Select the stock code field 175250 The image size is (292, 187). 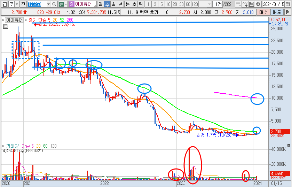tap(37, 4)
